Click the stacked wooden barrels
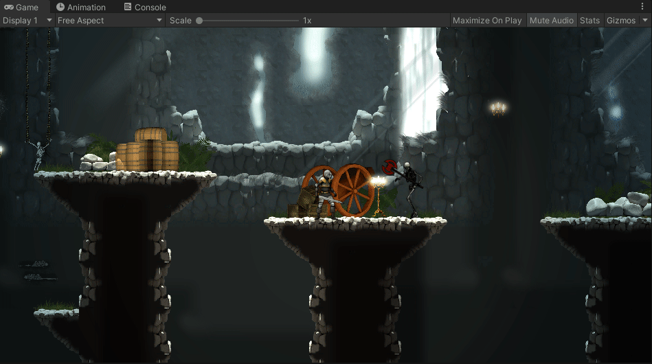652x364 pixels. 147,150
